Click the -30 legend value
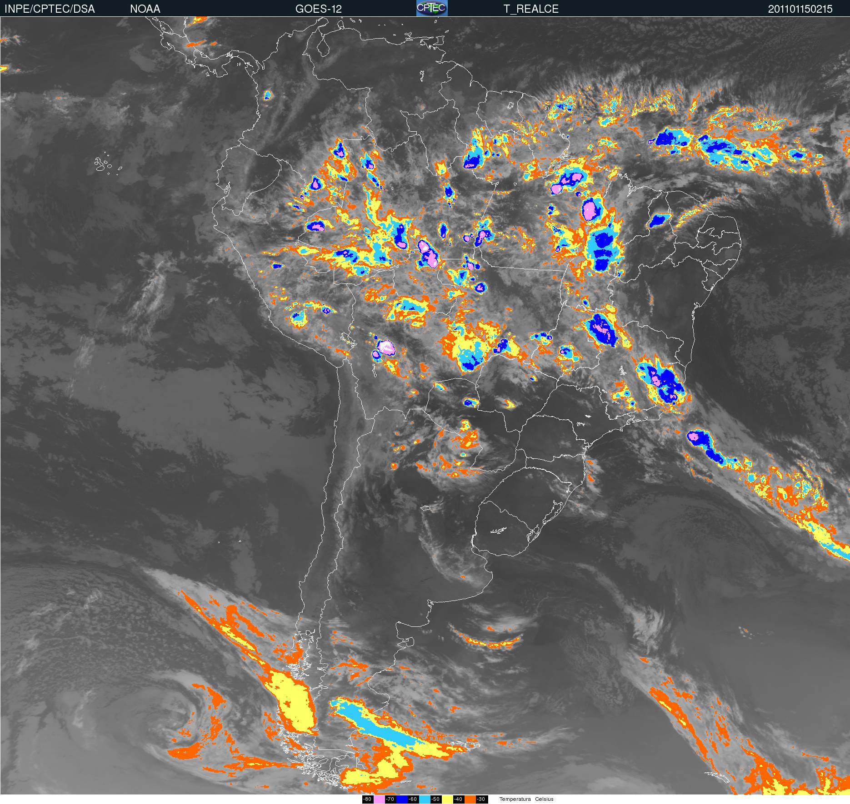 481,799
